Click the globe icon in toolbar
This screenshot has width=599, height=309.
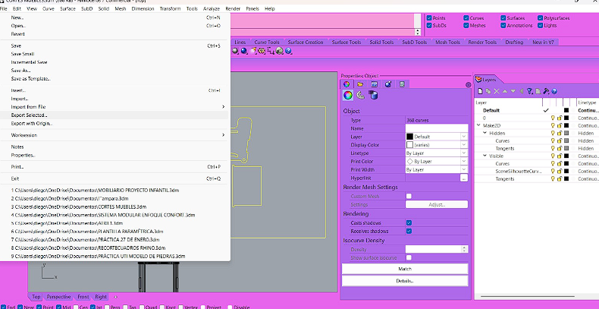pyautogui.click(x=280, y=51)
